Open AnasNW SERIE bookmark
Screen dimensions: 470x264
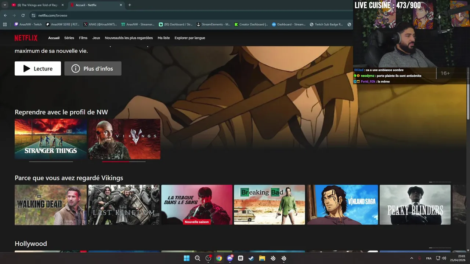click(x=62, y=25)
